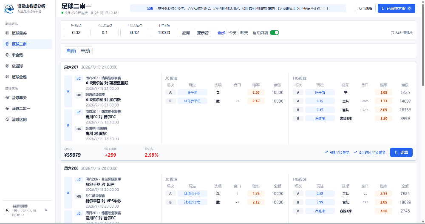425x224 pixels.
Task: Click the logout icon beside the user name
Action: [46, 210]
